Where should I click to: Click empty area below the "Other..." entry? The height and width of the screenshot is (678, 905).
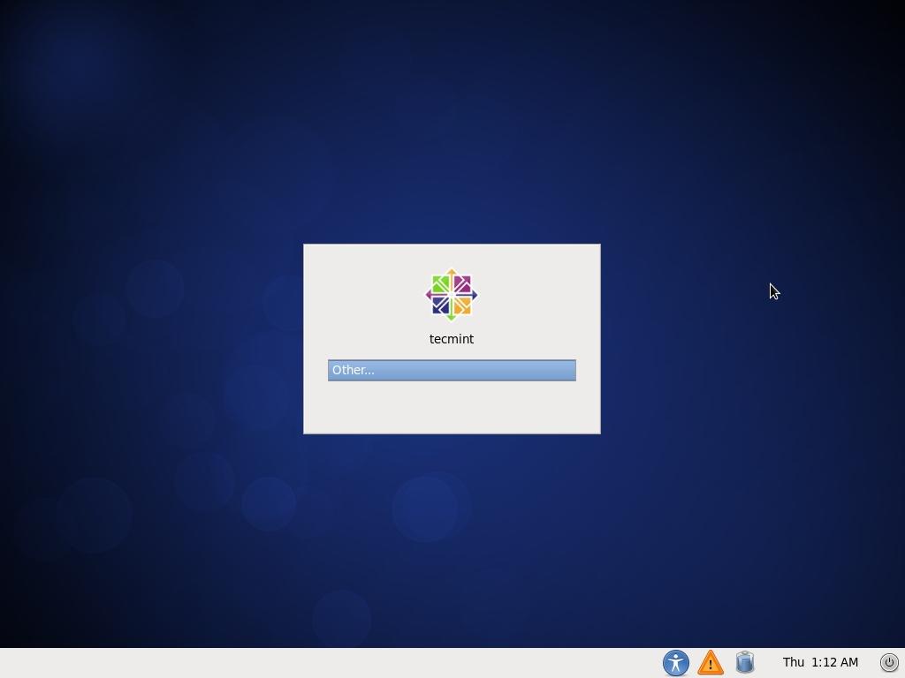point(452,406)
